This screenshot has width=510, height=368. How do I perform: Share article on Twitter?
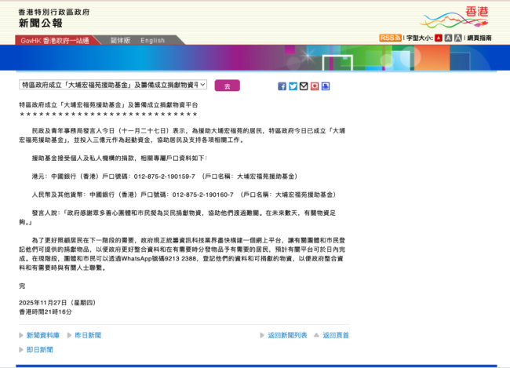coord(293,86)
